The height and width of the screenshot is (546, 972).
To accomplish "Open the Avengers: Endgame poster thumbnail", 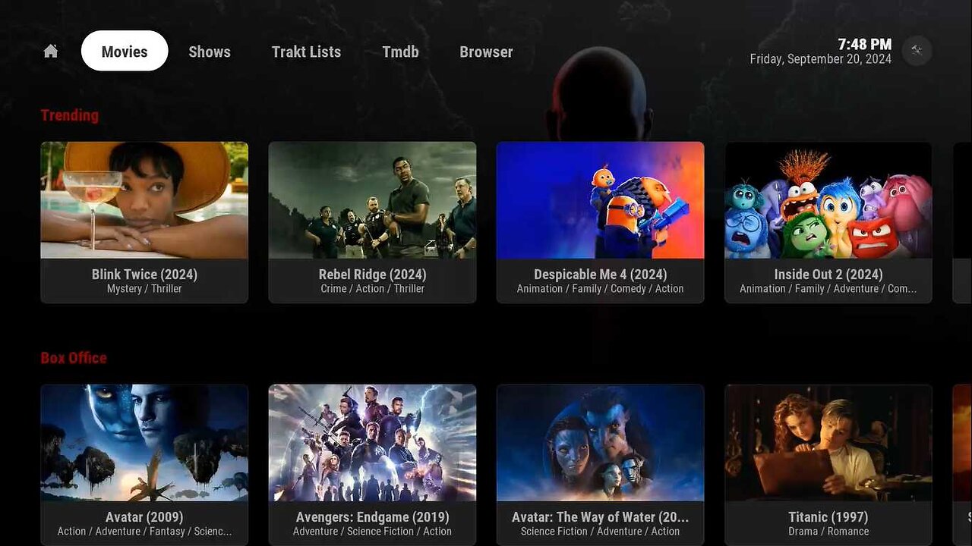I will pos(372,443).
